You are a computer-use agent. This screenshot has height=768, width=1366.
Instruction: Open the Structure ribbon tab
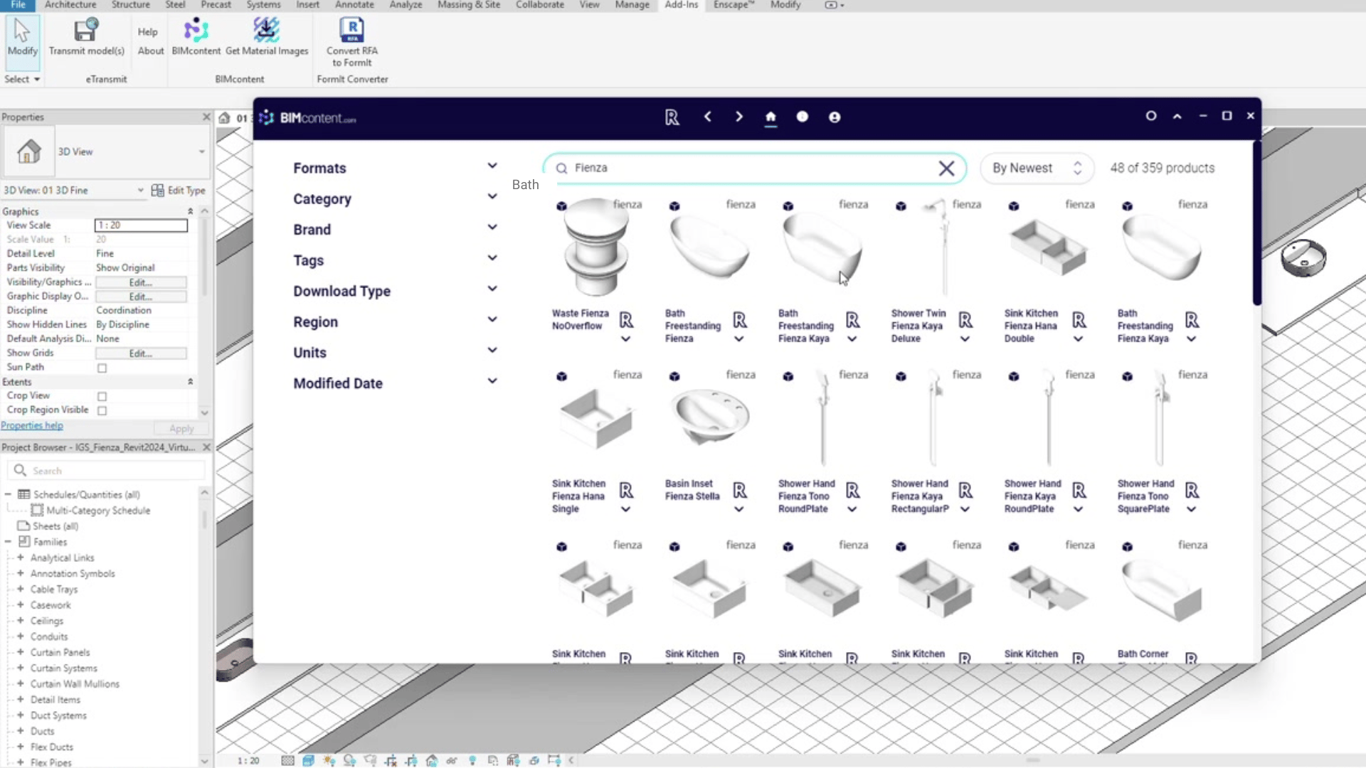130,5
